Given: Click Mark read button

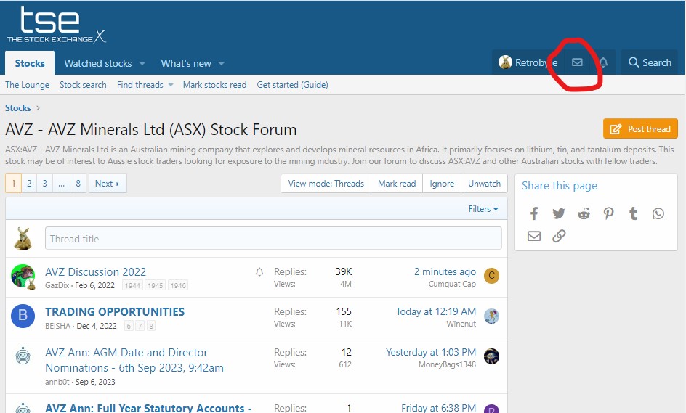Looking at the screenshot, I should (397, 184).
